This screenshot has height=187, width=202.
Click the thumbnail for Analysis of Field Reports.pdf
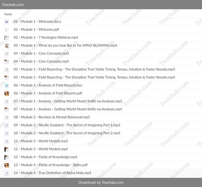(7, 94)
